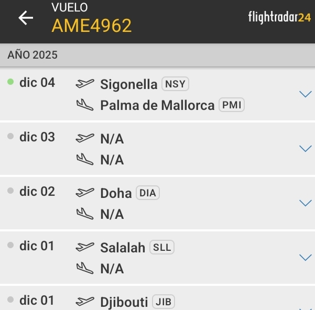This screenshot has height=310, width=315.
Task: Expand the dic 02 Doha flight chevron
Action: point(305,203)
